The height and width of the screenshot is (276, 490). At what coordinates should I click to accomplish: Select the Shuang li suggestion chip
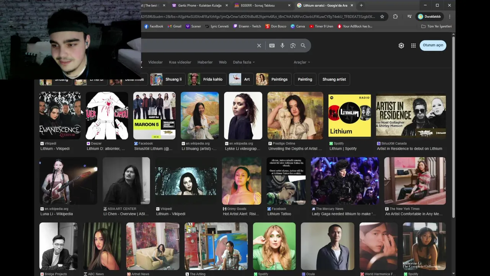tap(168, 79)
